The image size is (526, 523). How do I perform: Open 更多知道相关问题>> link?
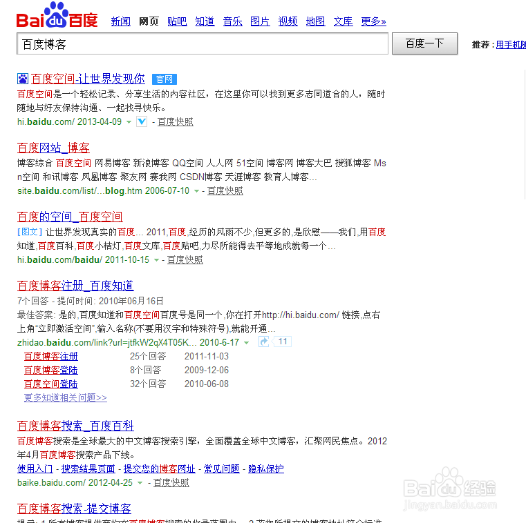point(66,397)
